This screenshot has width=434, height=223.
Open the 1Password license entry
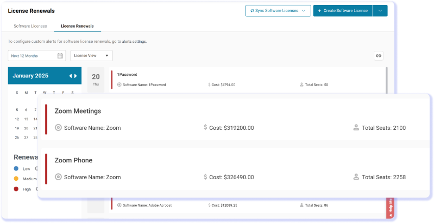[x=247, y=80]
